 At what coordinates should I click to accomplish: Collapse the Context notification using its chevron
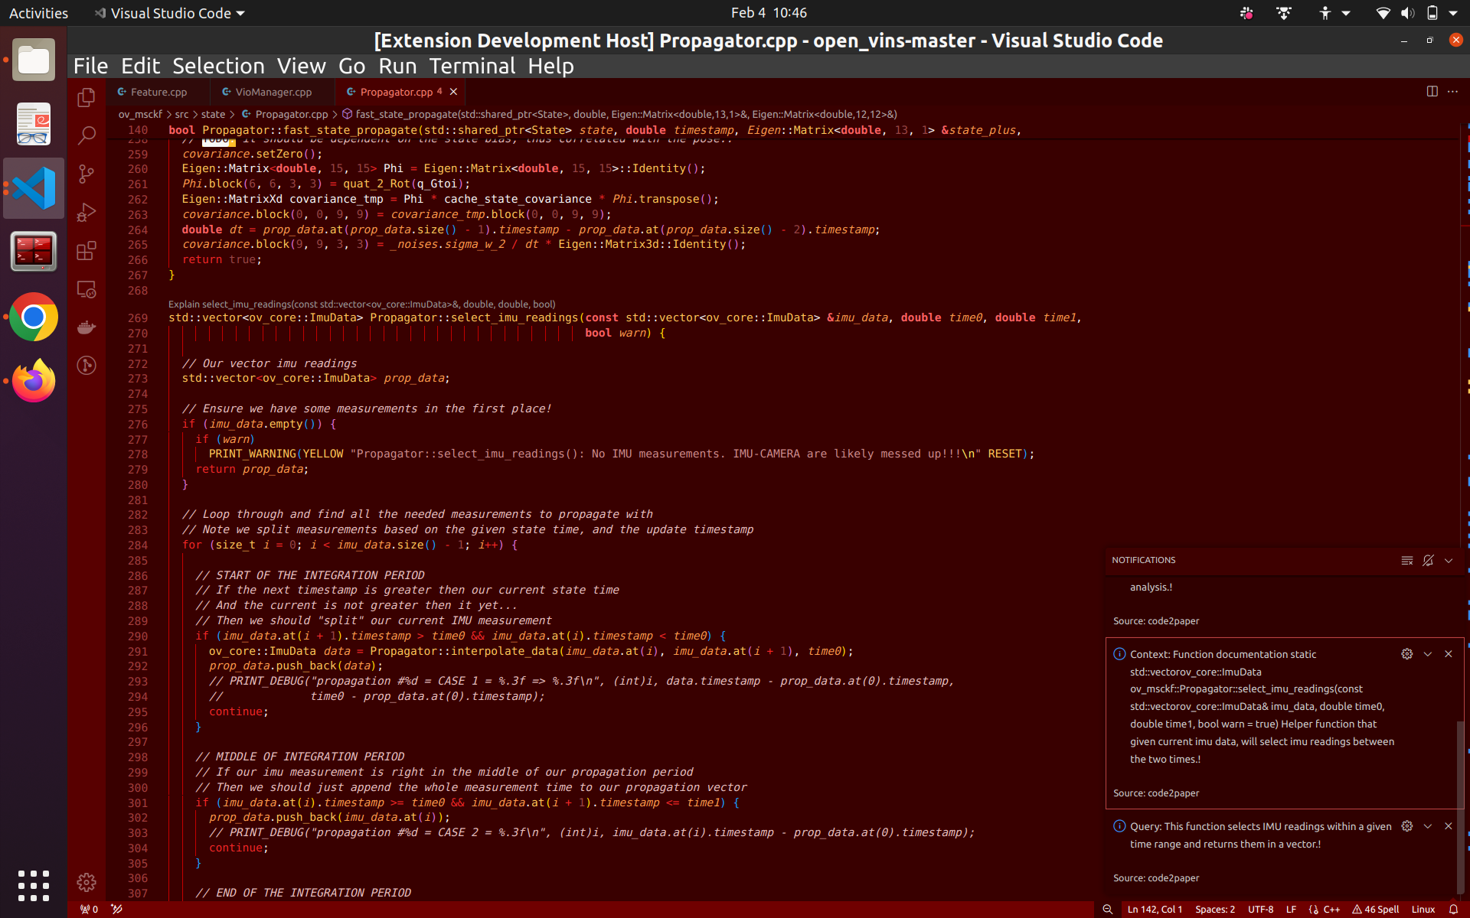1427,654
